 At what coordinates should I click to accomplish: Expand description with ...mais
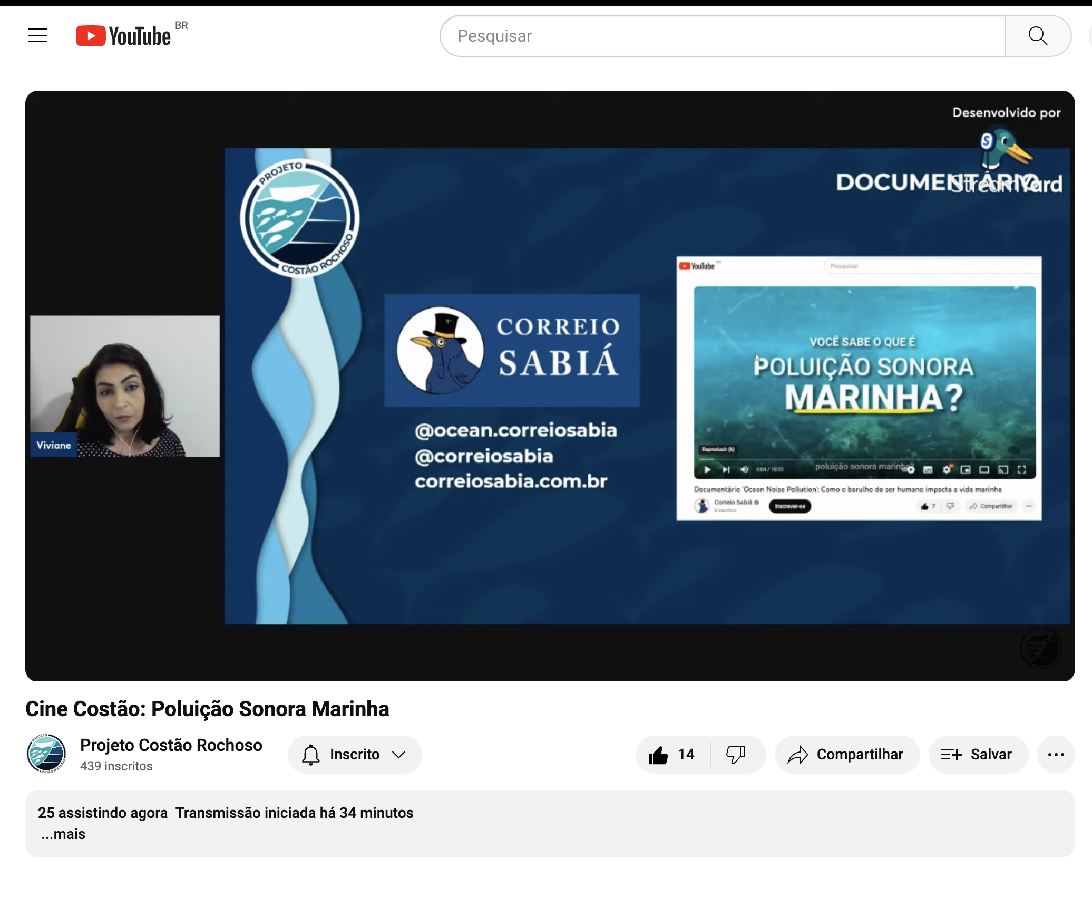pos(63,834)
